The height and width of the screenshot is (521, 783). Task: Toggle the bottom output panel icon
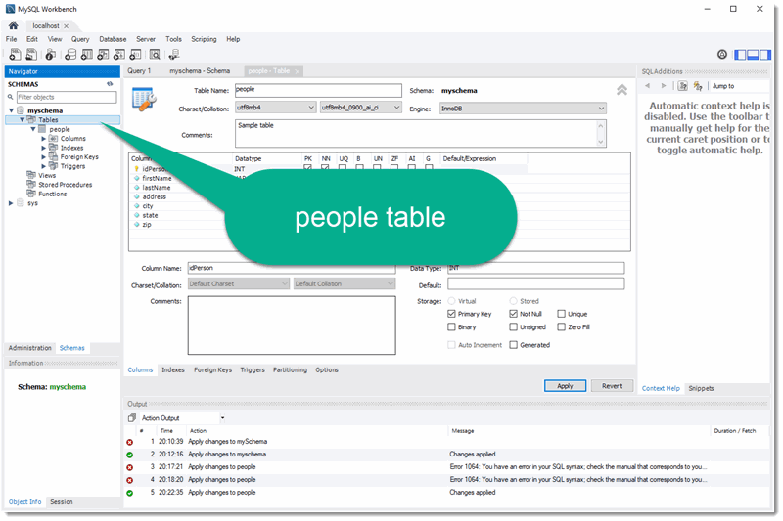(753, 55)
